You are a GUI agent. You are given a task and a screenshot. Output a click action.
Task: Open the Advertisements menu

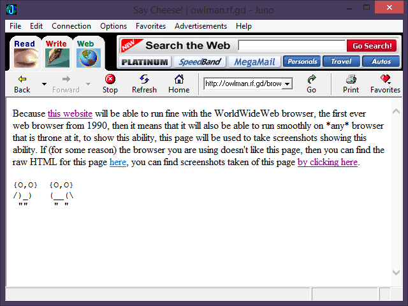point(200,26)
